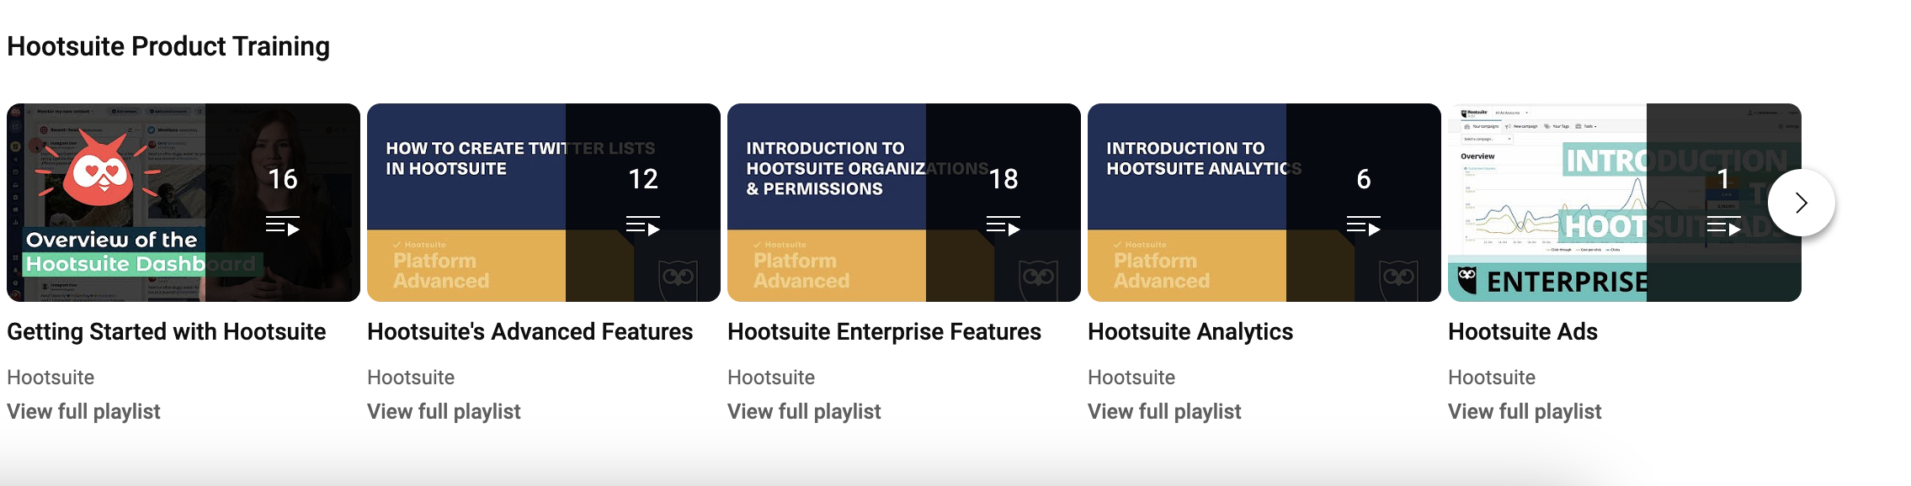The width and height of the screenshot is (1911, 486).
Task: View full playlist for Enterprise Features
Action: [804, 411]
